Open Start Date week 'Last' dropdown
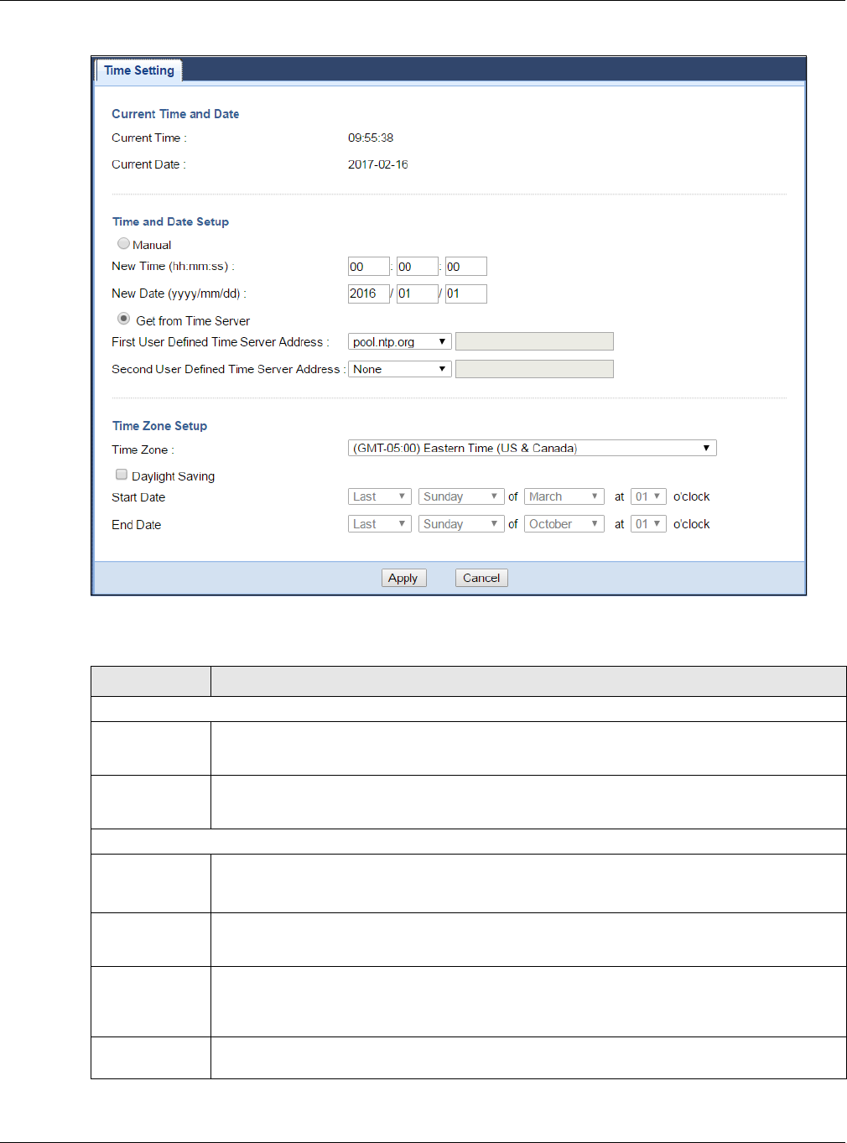 pos(380,496)
